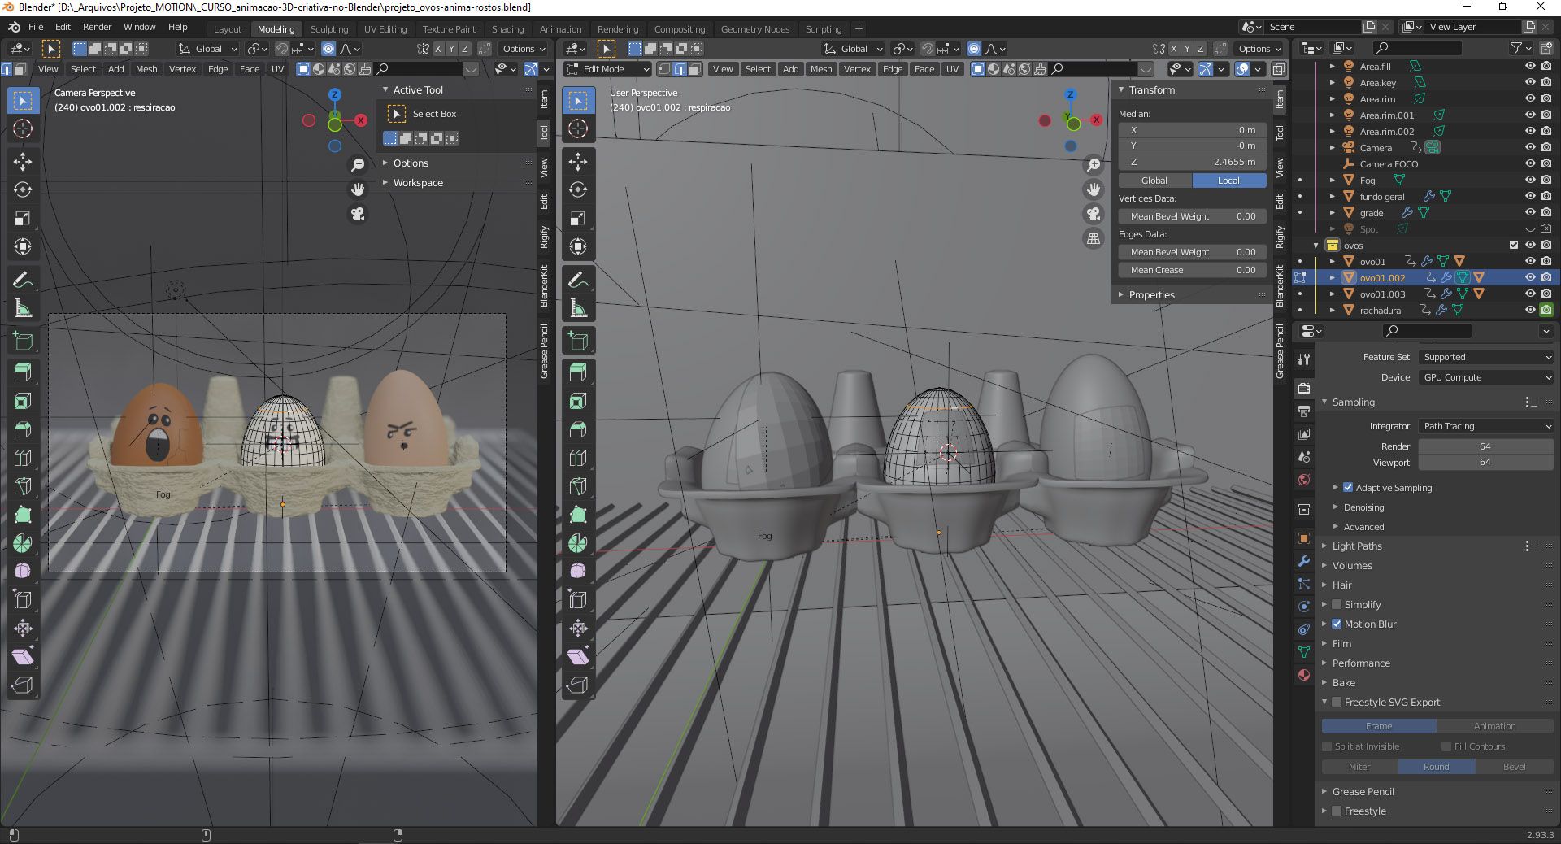Screen dimensions: 1561x844
Task: Adjust the Viewport samples field
Action: 1486,462
